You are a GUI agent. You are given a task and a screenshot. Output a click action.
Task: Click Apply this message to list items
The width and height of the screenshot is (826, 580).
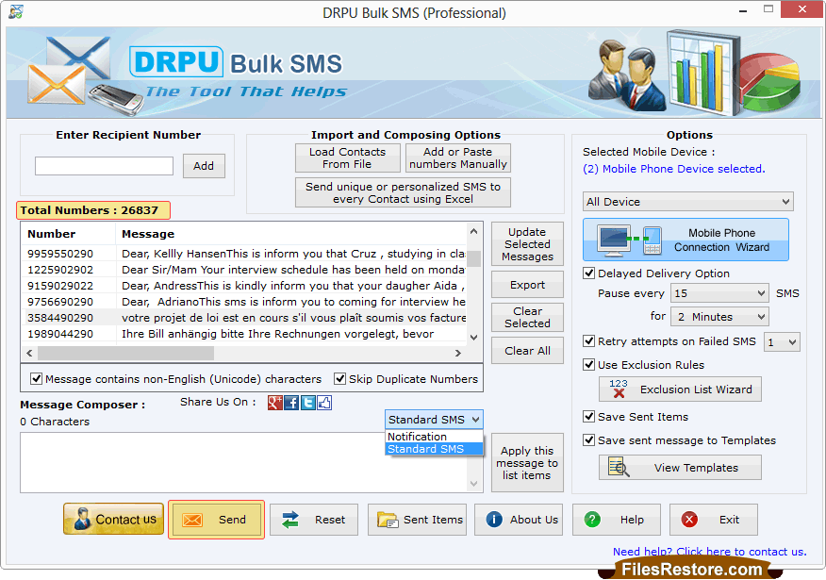527,463
